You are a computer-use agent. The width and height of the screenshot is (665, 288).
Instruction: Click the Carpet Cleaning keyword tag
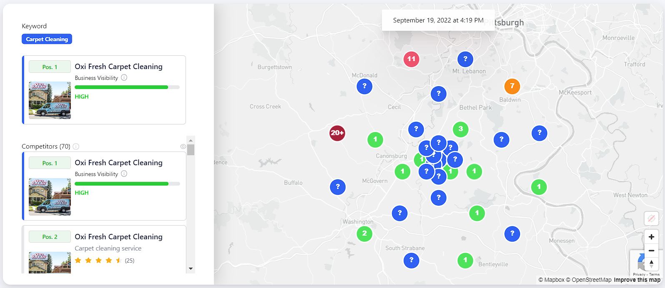click(x=47, y=39)
